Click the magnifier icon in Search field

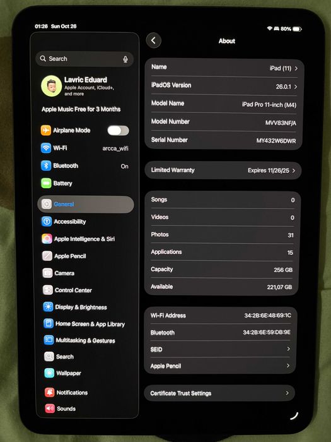(43, 59)
